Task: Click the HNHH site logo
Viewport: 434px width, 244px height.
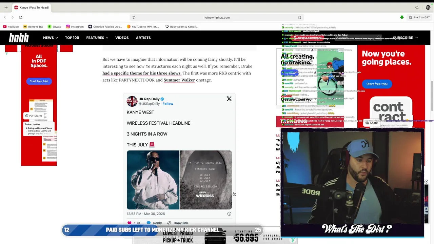Action: pyautogui.click(x=19, y=38)
